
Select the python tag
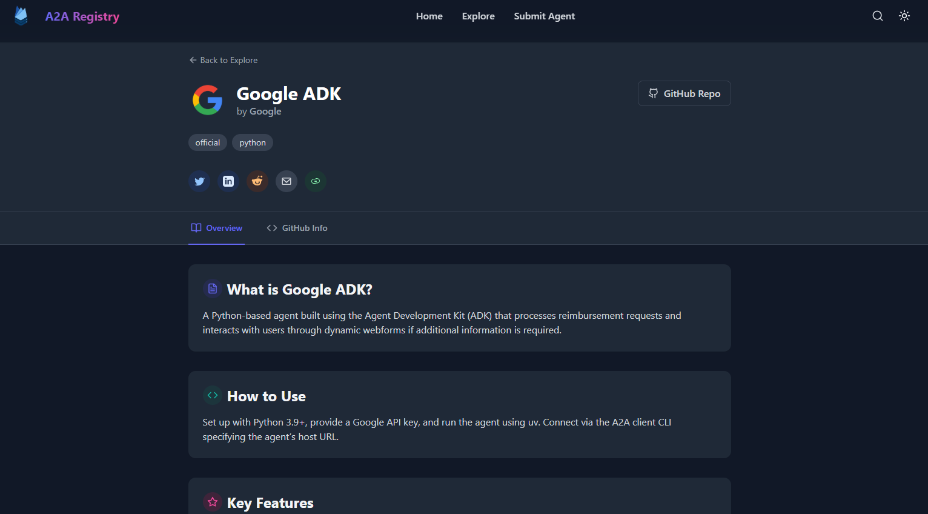(x=253, y=142)
